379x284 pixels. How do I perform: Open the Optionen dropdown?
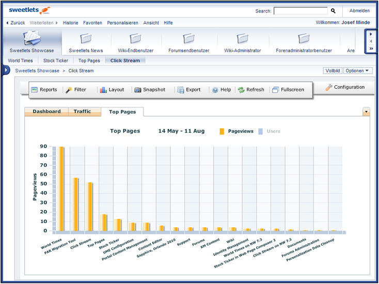click(358, 71)
